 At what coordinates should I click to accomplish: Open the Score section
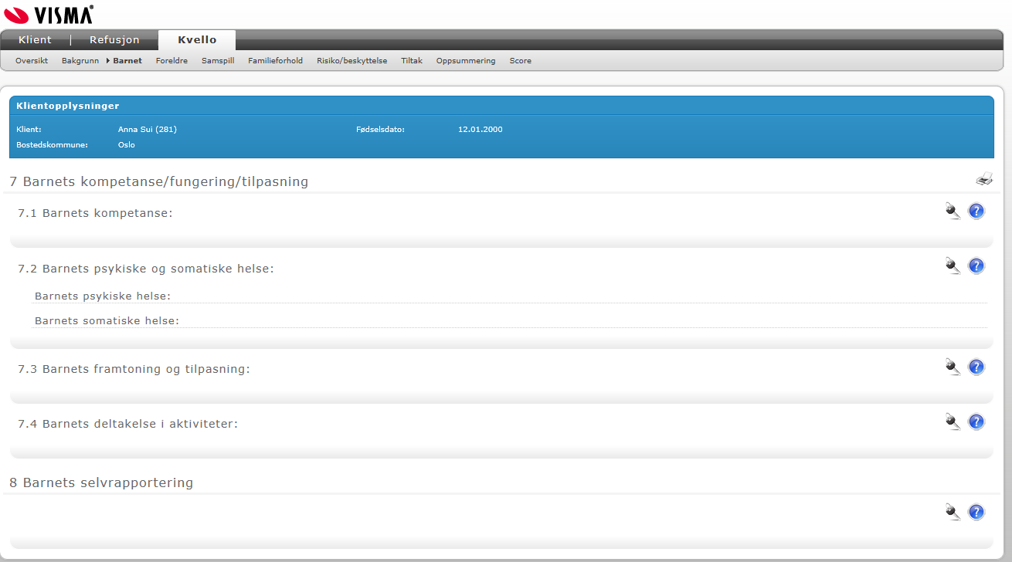tap(520, 60)
